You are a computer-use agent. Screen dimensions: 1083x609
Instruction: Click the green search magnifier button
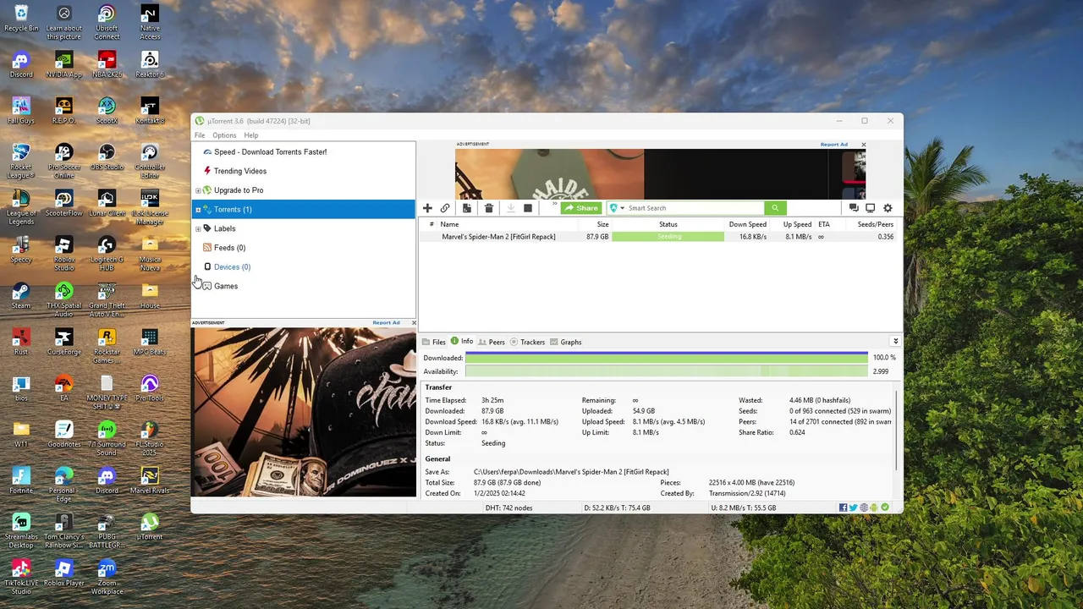[x=775, y=208]
